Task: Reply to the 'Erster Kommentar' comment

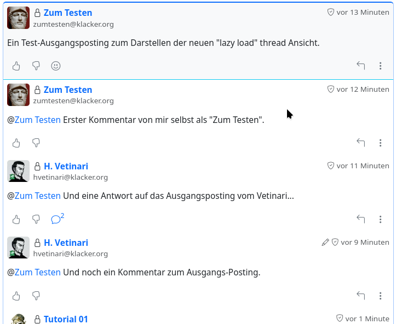Action: click(360, 143)
